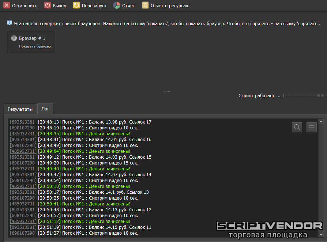Click the dotted panel splitter handle
The image size is (327, 242).
click(166, 92)
